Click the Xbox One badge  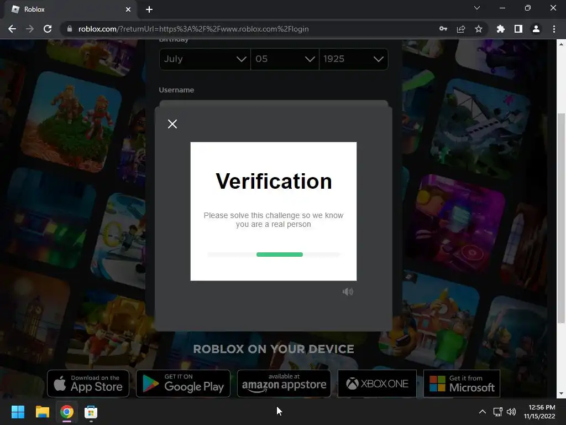tap(377, 383)
